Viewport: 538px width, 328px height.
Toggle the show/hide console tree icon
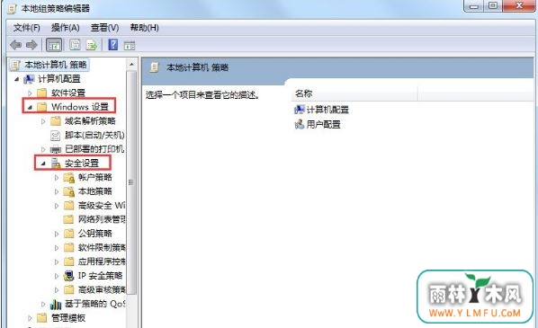pos(54,45)
